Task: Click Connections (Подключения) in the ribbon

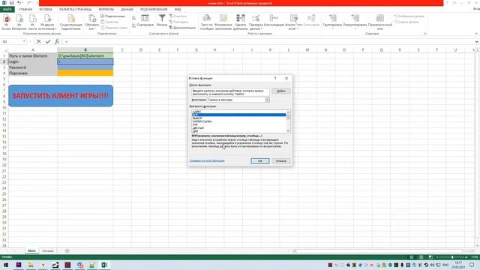Action: tap(112, 16)
